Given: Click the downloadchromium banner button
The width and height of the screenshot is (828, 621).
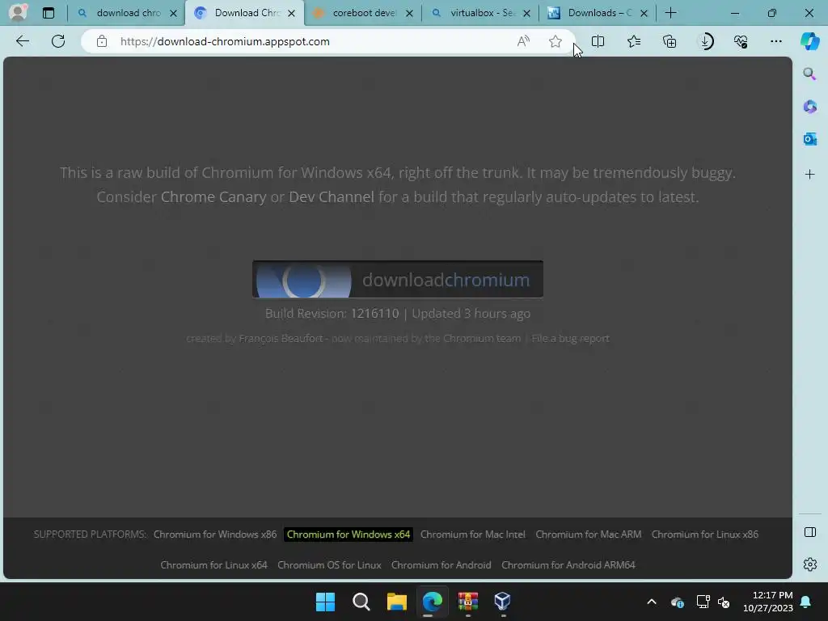Looking at the screenshot, I should coord(398,279).
